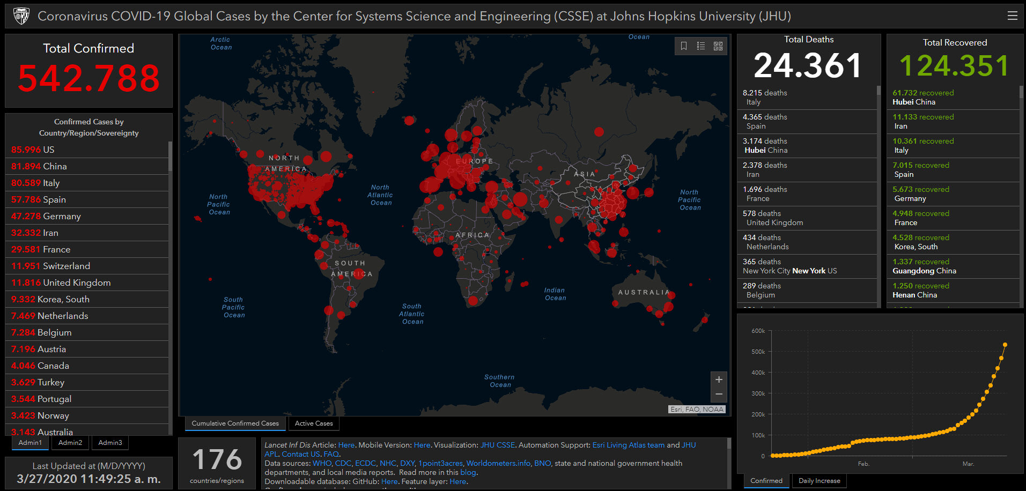The width and height of the screenshot is (1026, 491).
Task: Zoom out on the map with minus button
Action: [x=719, y=394]
